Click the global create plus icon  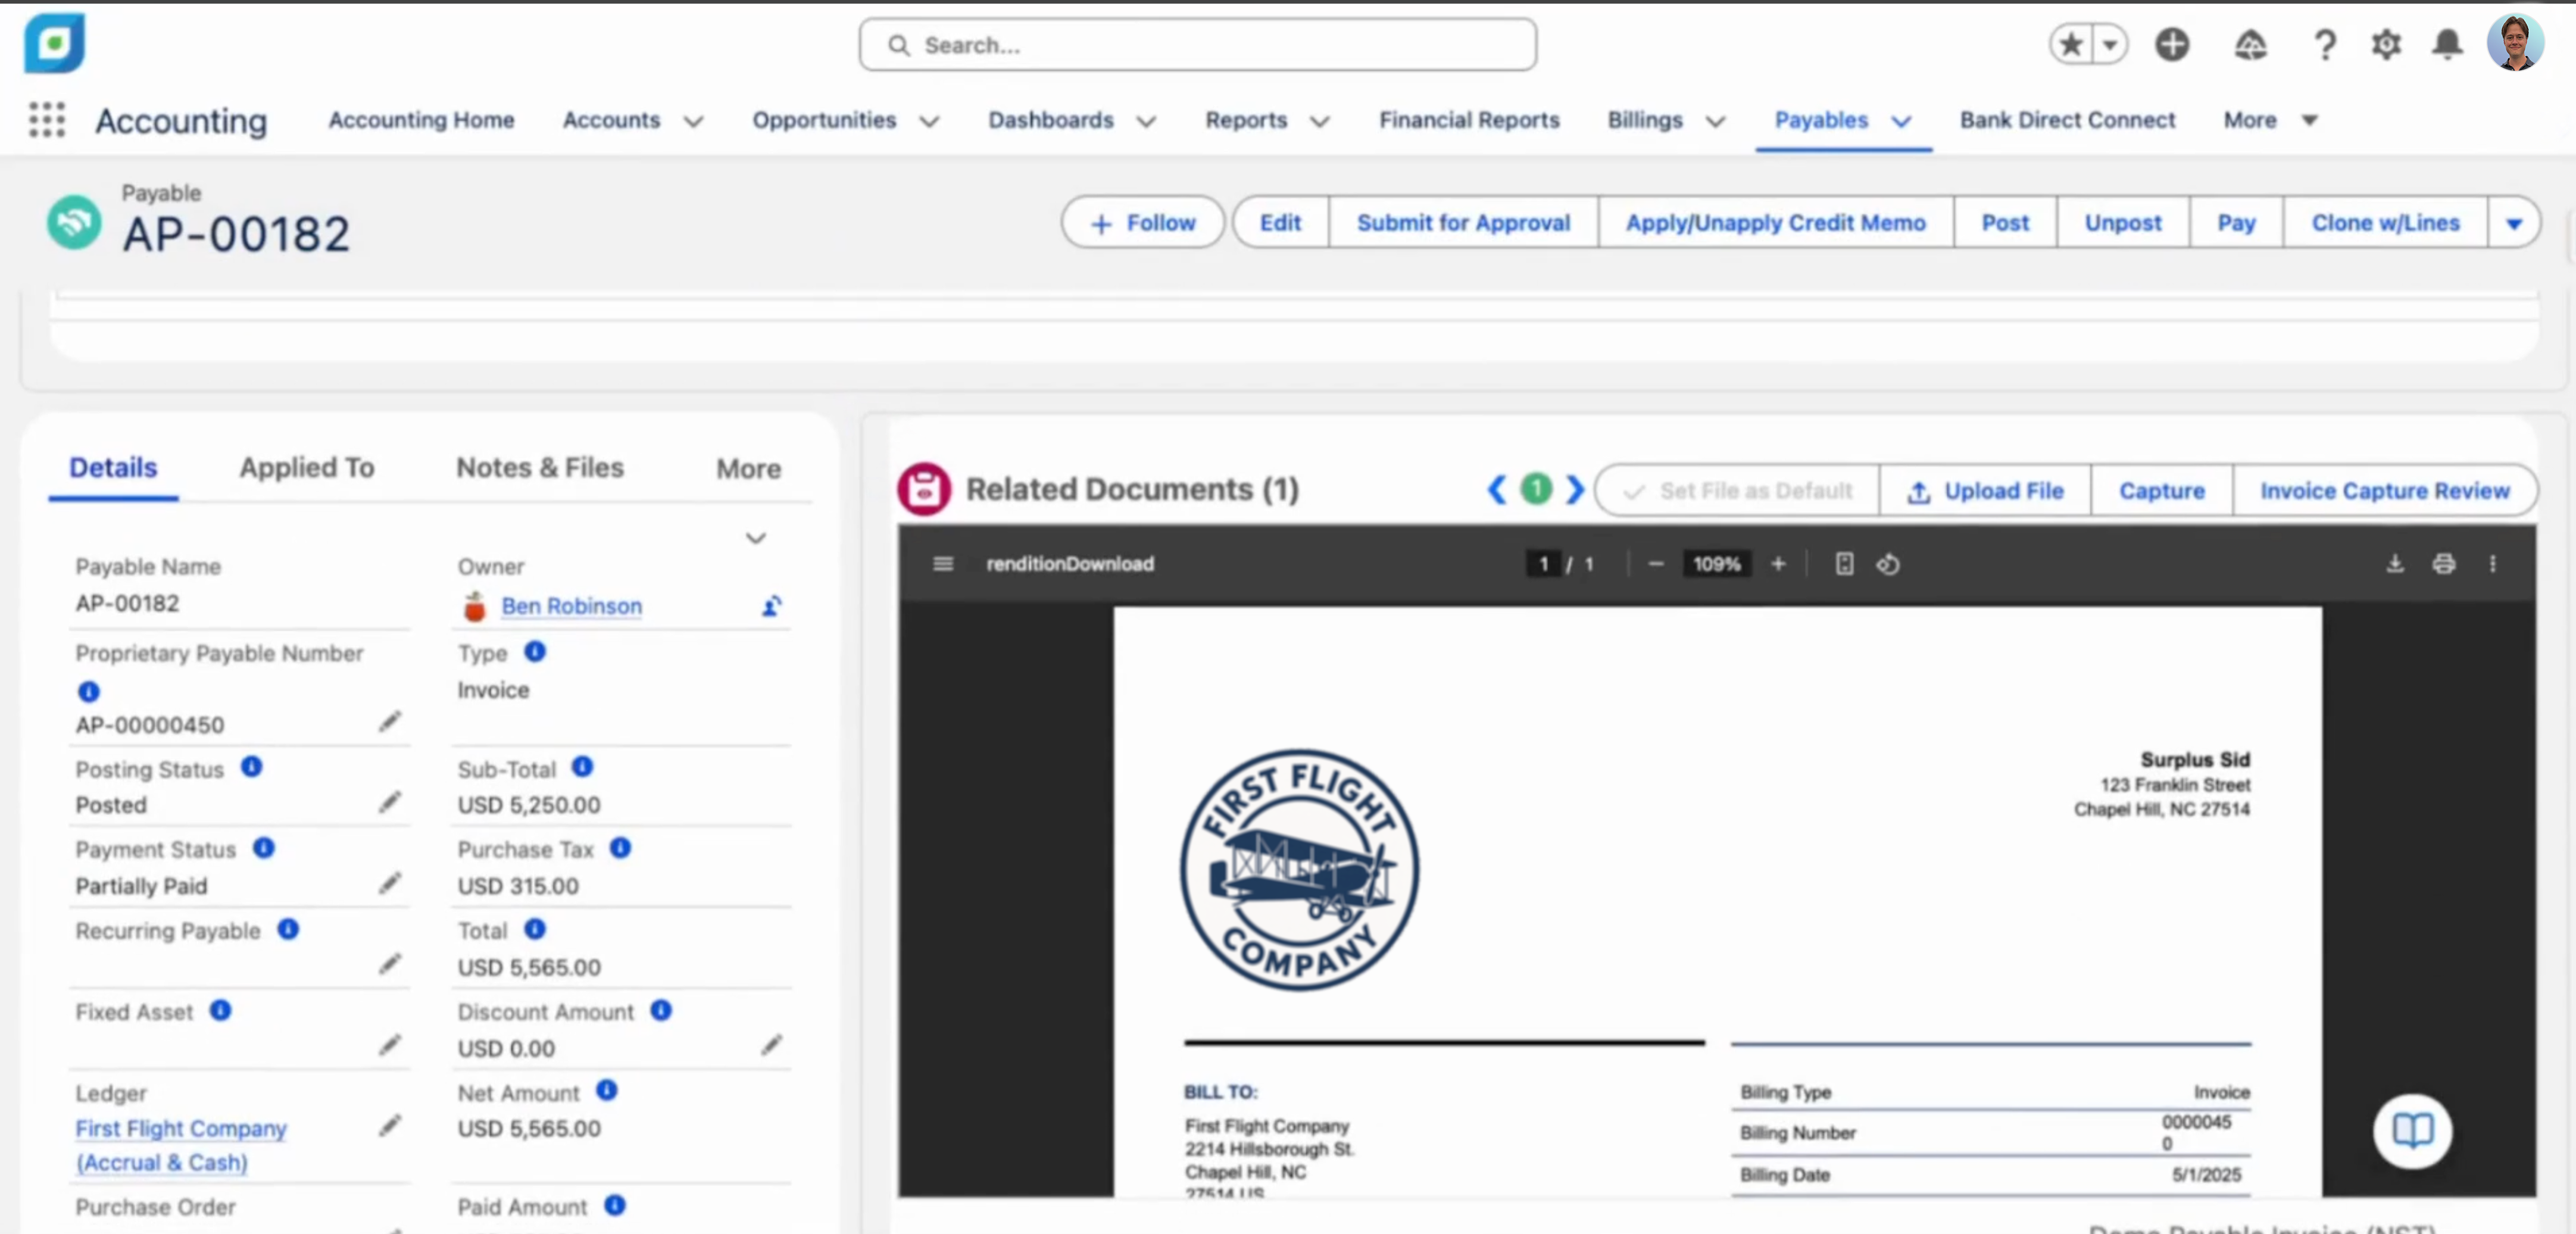(x=2172, y=45)
